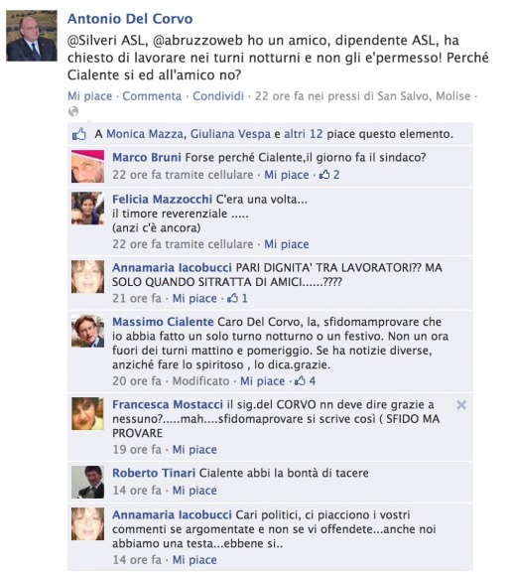Open Massimo Cialente's avatar thumbnail
Screen dimensions: 511x572
[x=88, y=331]
